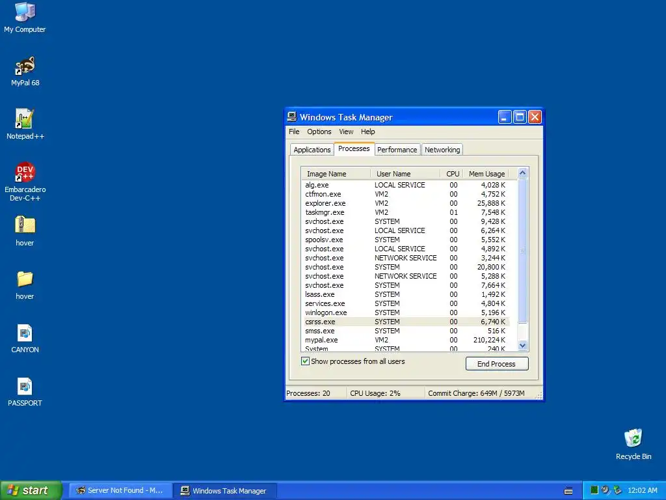The height and width of the screenshot is (500, 666).
Task: Open the File menu in Task Manager
Action: 294,132
